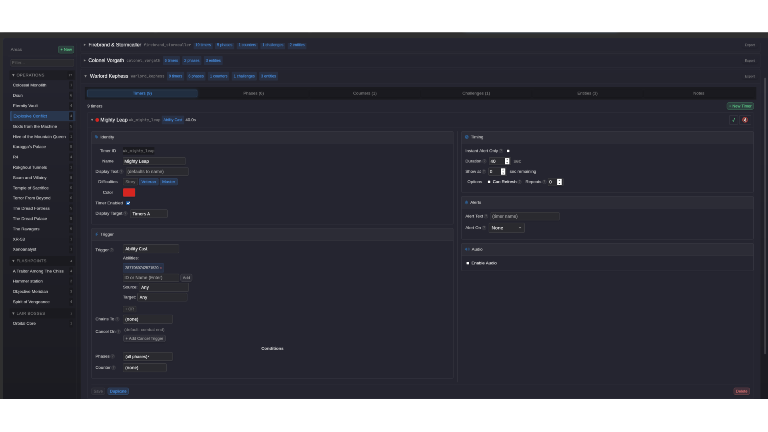The image size is (768, 432).
Task: Click the New Timer button
Action: (740, 106)
